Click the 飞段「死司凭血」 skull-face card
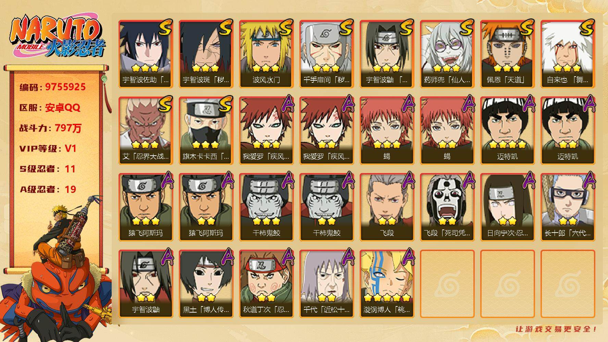The height and width of the screenshot is (342, 608). pyautogui.click(x=447, y=207)
